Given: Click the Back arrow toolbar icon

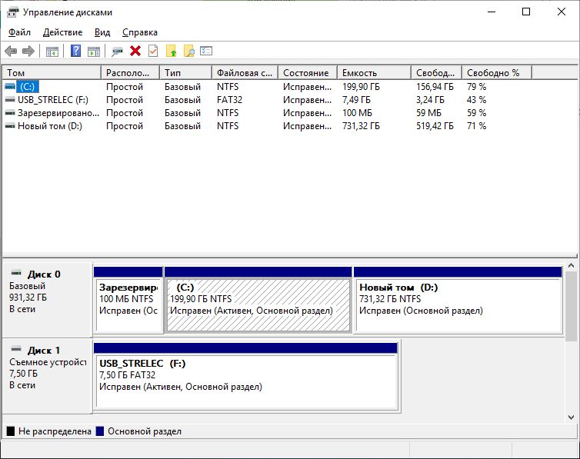Looking at the screenshot, I should [x=11, y=52].
